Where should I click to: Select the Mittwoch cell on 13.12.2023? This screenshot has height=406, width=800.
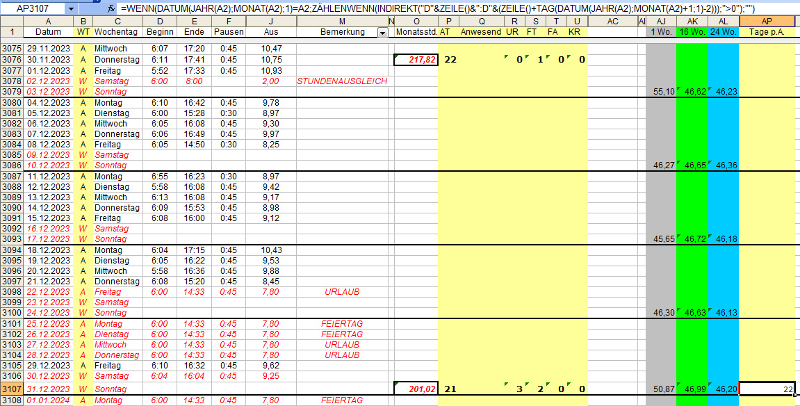[x=118, y=197]
